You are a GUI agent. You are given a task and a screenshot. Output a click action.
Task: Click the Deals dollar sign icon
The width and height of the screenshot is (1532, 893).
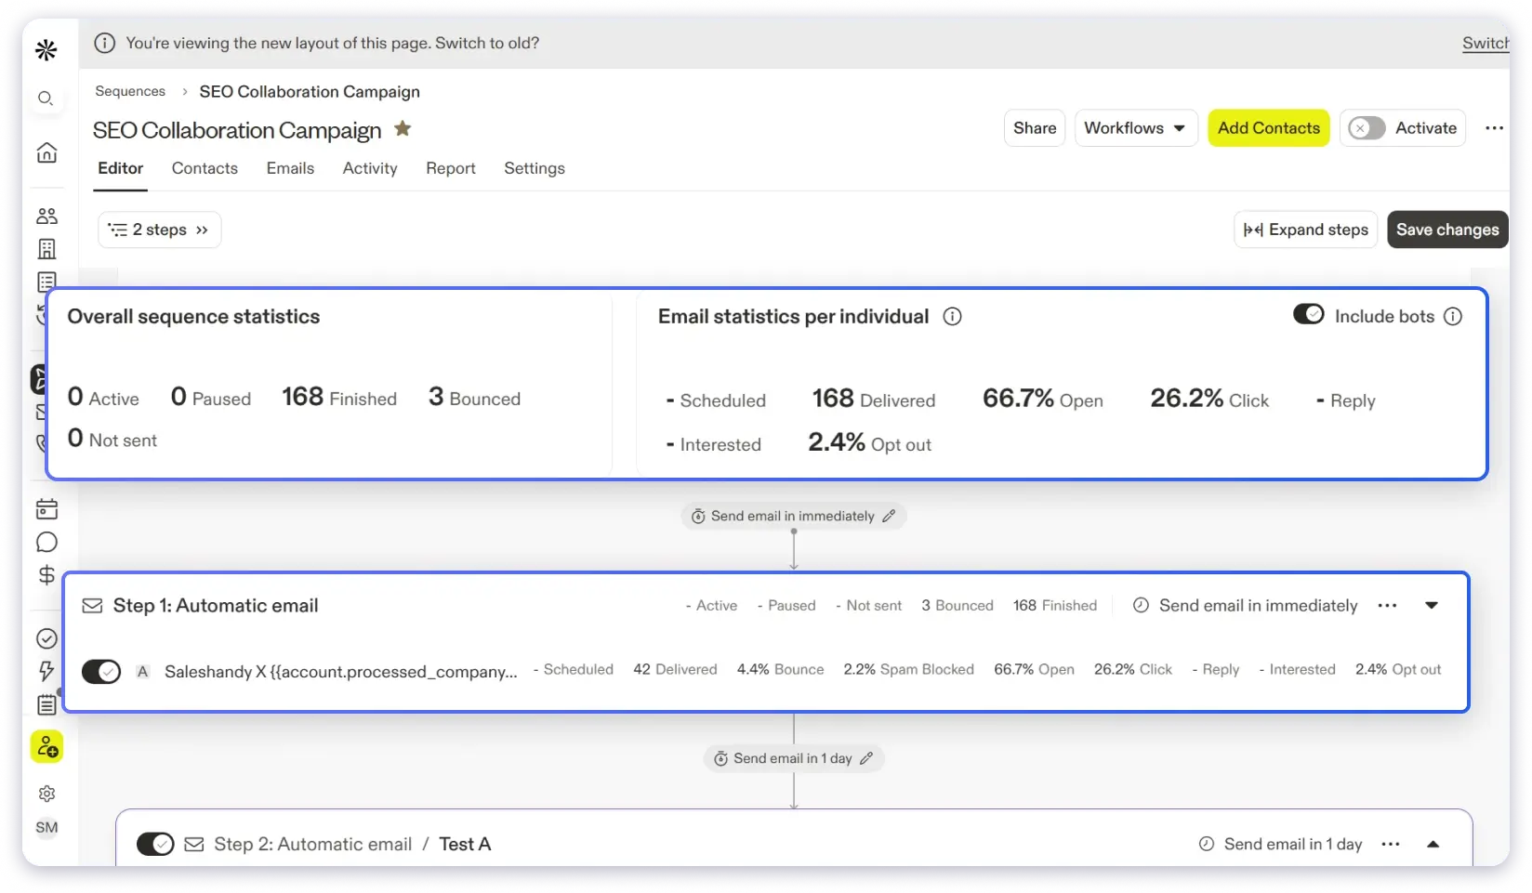click(x=46, y=575)
